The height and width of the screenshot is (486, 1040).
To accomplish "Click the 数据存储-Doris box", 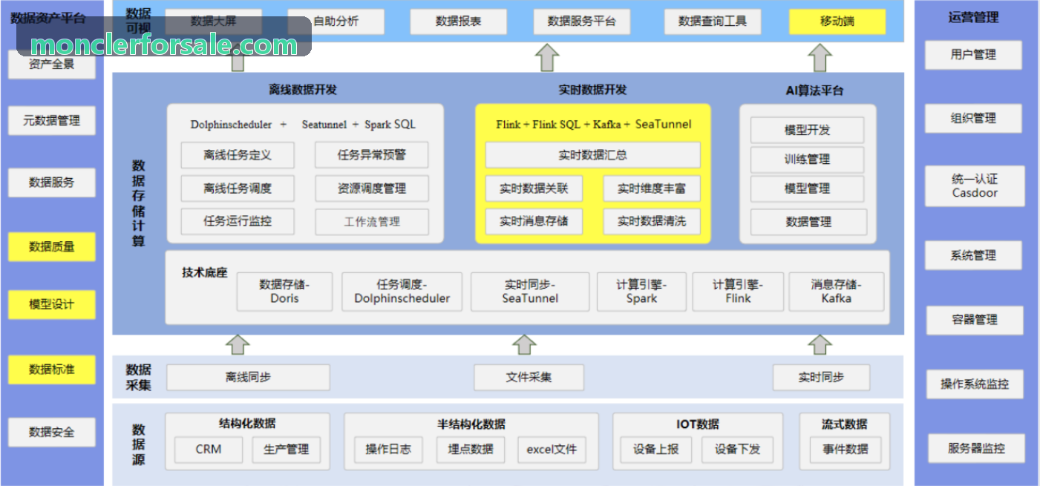I will coord(284,292).
